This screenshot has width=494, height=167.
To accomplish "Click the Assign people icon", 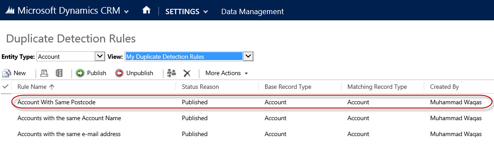I will (171, 73).
